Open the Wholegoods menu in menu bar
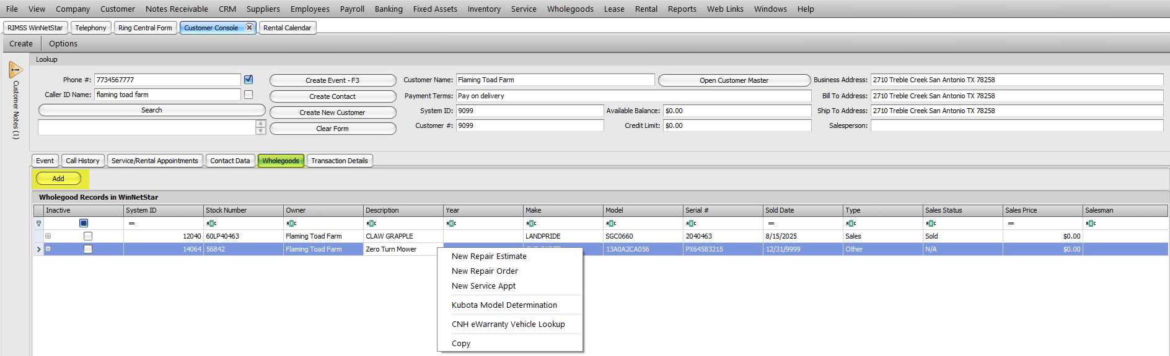1170x356 pixels. tap(570, 9)
